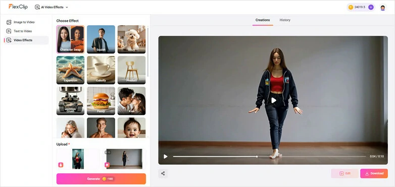This screenshot has height=187, width=395.
Task: Choose the Squish effect
Action: (x=101, y=39)
